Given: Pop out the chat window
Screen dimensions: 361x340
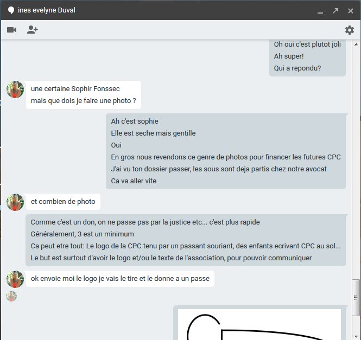Looking at the screenshot, I should pos(335,10).
